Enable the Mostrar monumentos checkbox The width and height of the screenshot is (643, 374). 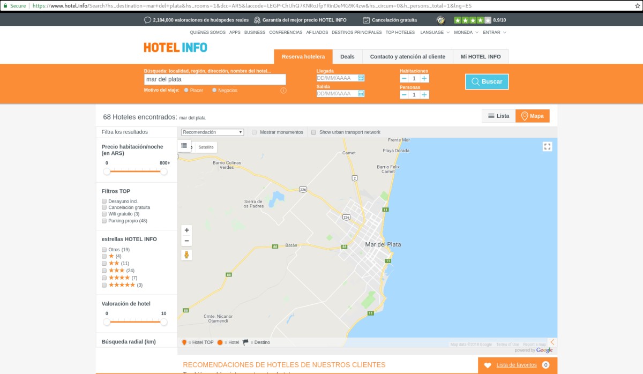pos(254,132)
